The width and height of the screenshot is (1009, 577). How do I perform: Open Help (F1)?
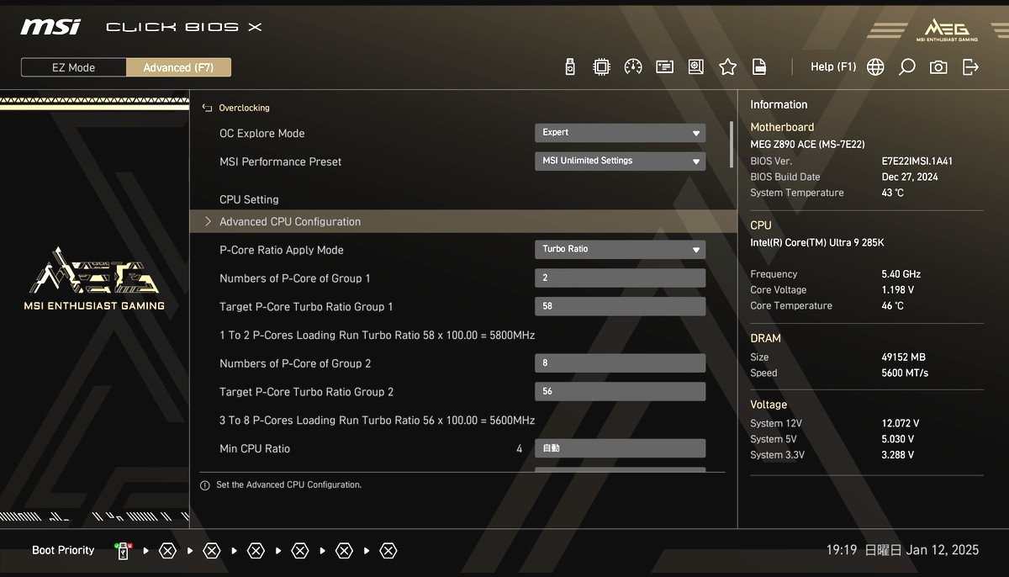(x=833, y=66)
